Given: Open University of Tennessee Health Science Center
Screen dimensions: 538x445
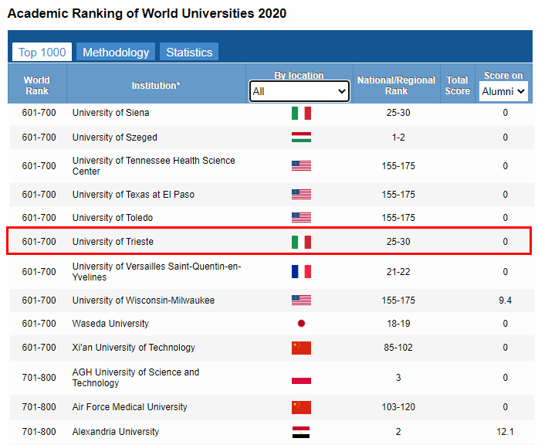Looking at the screenshot, I should [154, 166].
